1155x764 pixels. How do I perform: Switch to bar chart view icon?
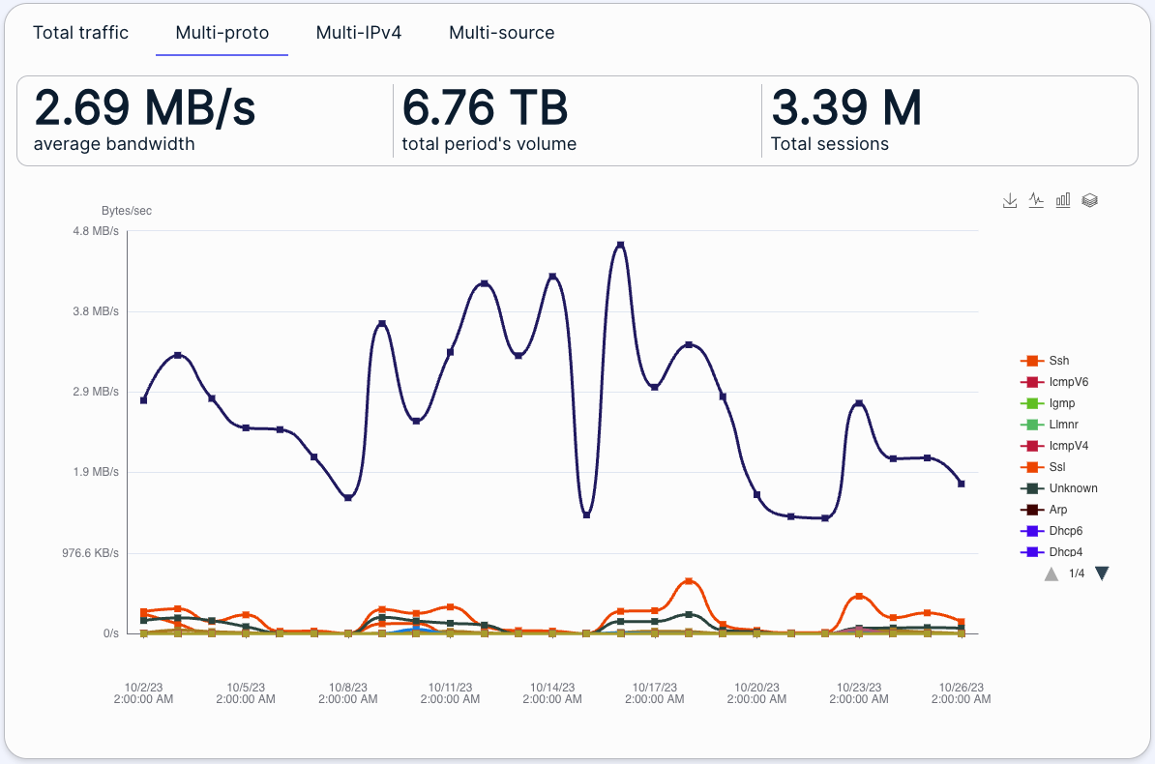1063,200
